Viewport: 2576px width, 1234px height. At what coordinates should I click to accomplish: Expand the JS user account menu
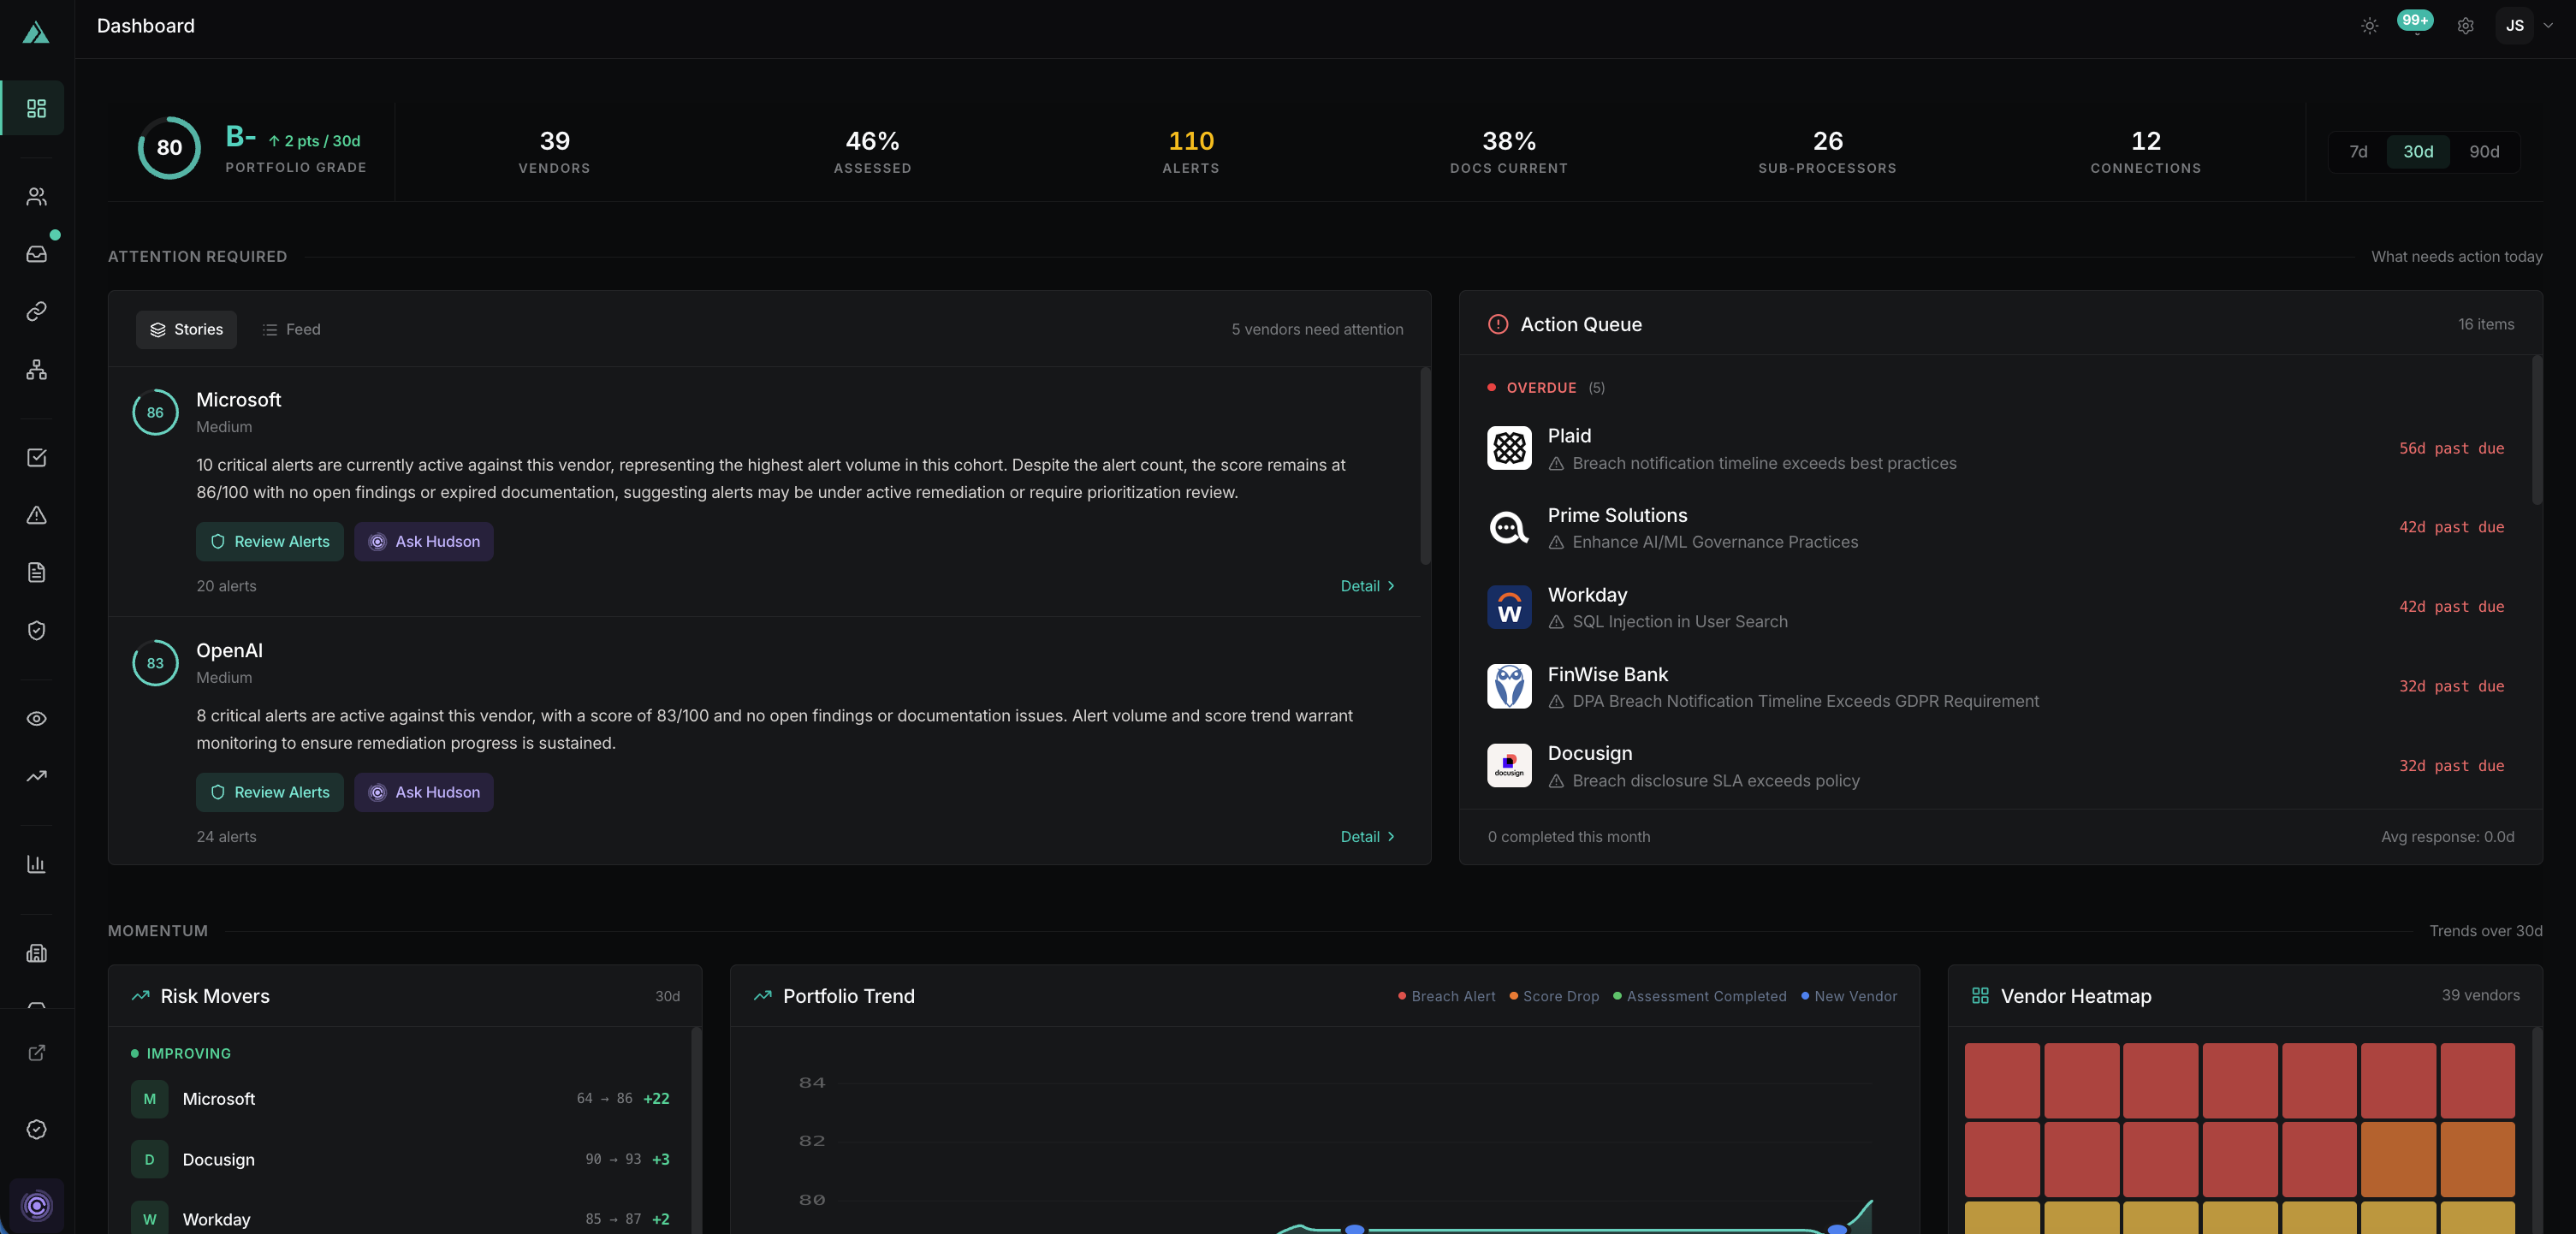[x=2526, y=26]
